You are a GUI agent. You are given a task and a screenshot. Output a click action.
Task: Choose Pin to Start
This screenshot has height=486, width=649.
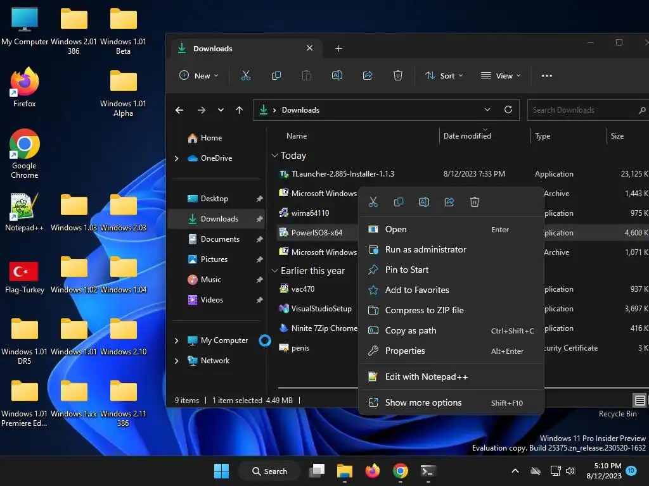coord(451,270)
